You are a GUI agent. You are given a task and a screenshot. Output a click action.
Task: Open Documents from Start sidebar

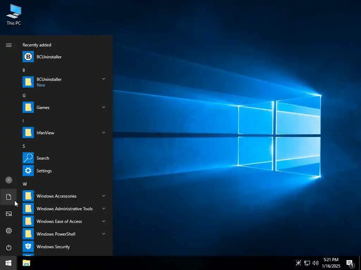[x=9, y=197]
